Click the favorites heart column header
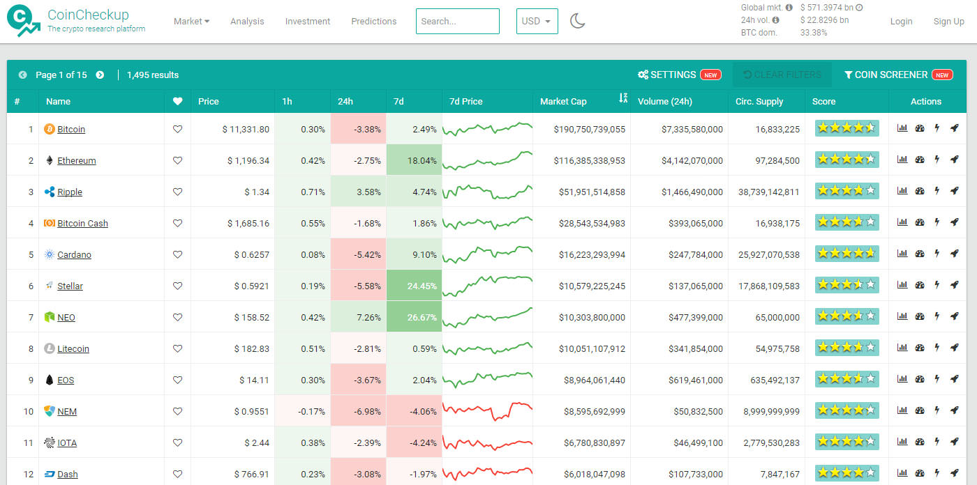 pyautogui.click(x=177, y=101)
